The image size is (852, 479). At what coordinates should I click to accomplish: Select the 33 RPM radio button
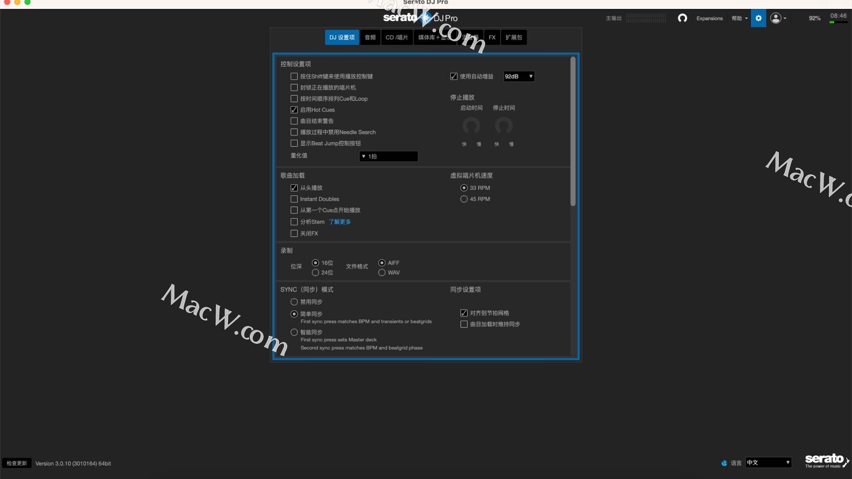click(464, 188)
